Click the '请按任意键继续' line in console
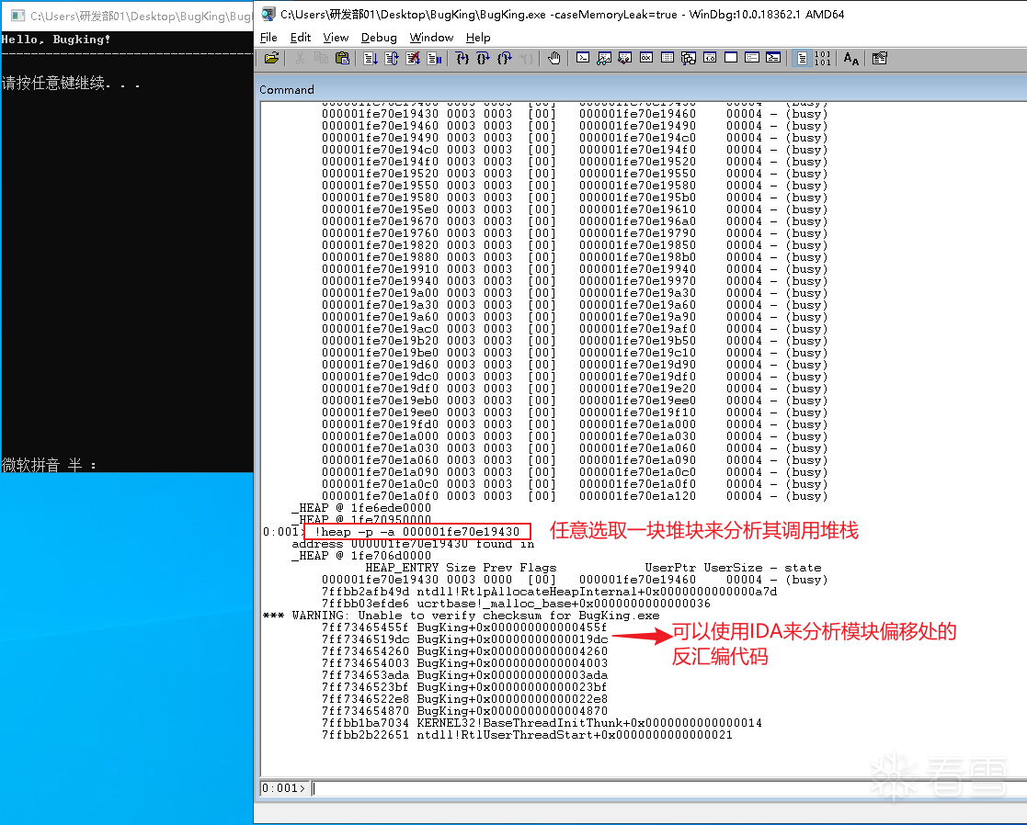 [71, 83]
